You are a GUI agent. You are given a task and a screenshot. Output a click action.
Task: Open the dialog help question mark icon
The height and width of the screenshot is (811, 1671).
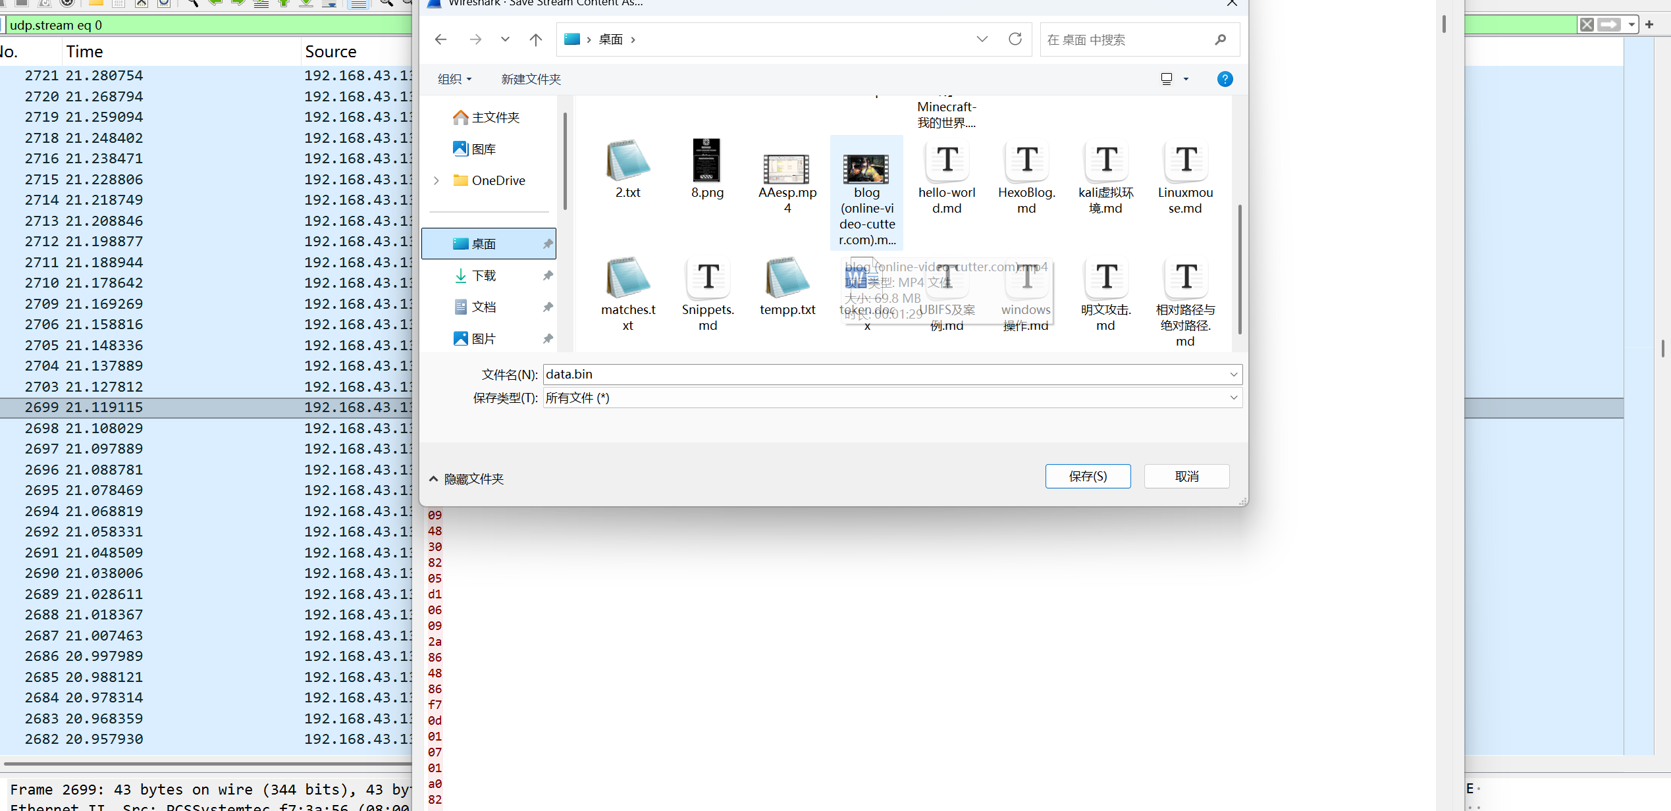pyautogui.click(x=1225, y=79)
